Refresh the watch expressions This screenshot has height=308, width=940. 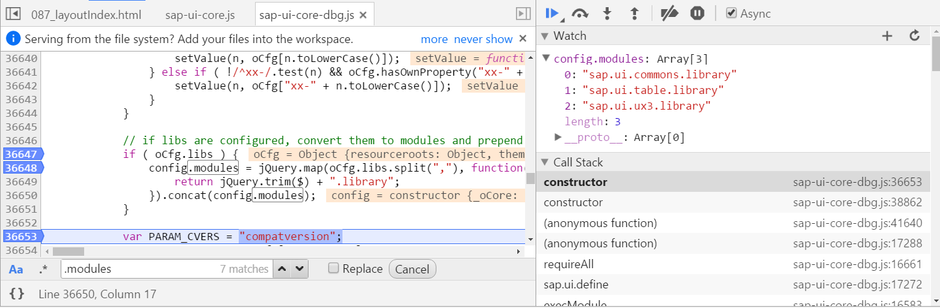[x=915, y=36]
